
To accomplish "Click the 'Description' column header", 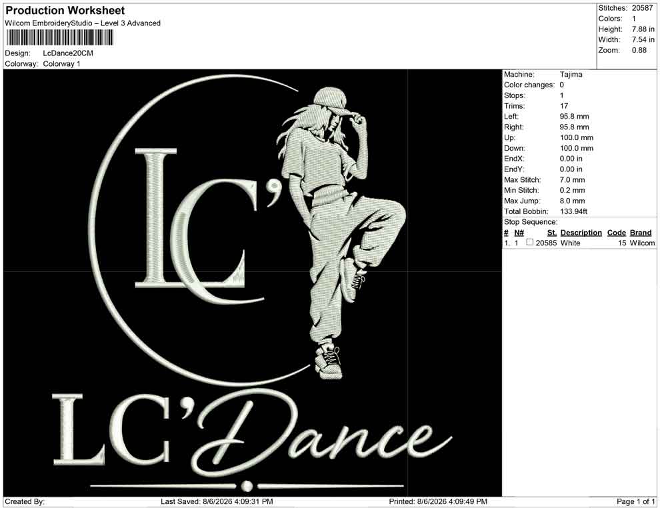I will point(581,233).
